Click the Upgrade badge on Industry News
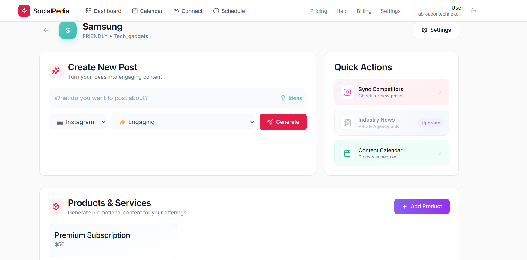 [x=431, y=123]
